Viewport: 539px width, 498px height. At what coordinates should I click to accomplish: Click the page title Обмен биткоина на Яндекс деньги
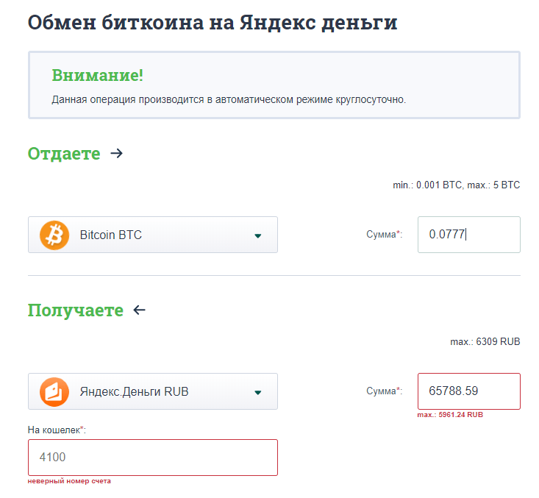click(213, 22)
